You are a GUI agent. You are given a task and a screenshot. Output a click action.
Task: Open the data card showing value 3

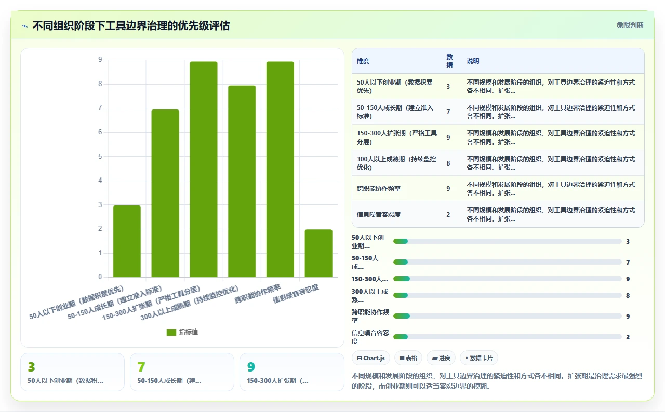coord(72,372)
